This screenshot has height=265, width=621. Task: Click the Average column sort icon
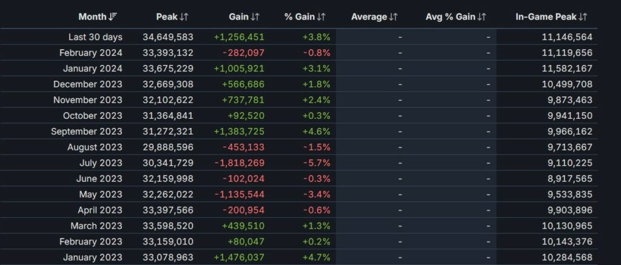[393, 17]
